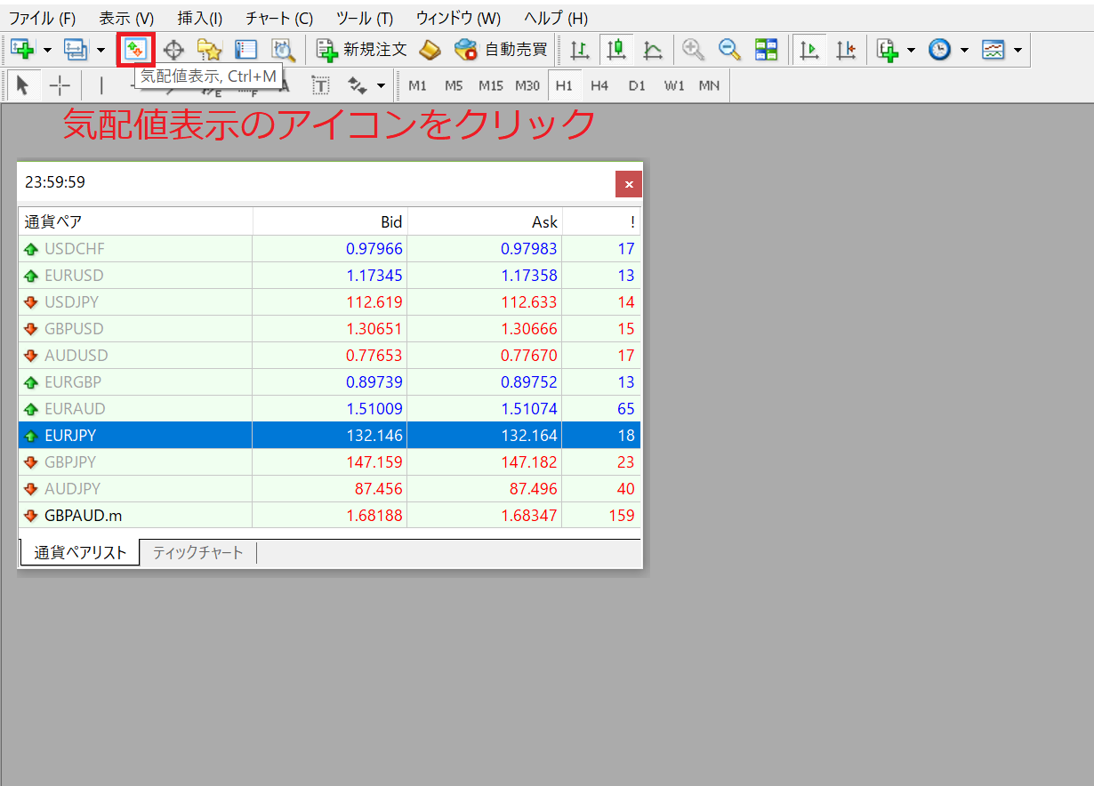Enable chart auto scroll
The height and width of the screenshot is (786, 1094).
(x=808, y=50)
